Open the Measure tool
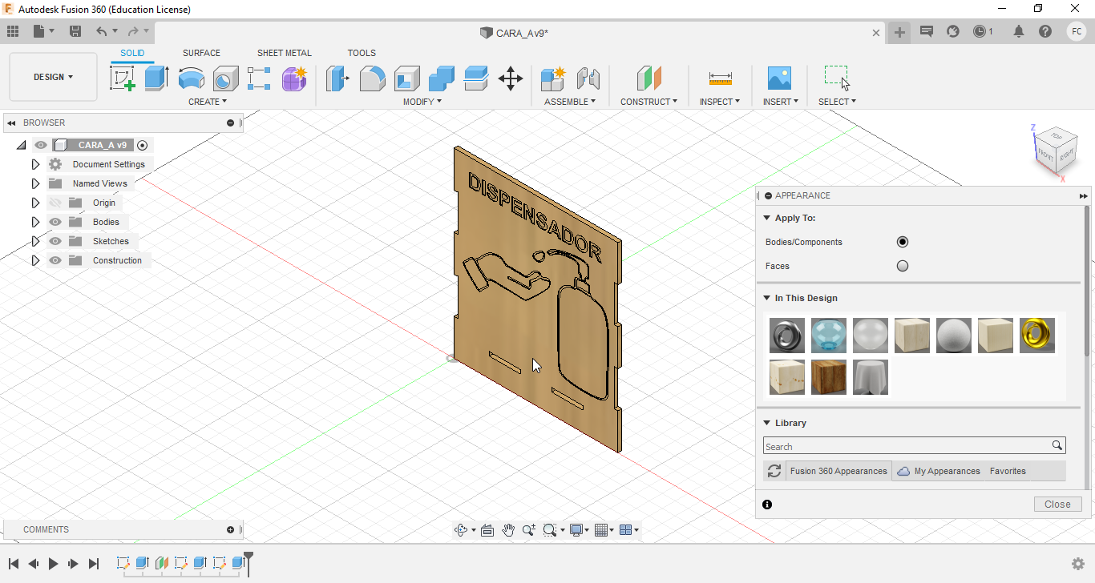The height and width of the screenshot is (583, 1095). pyautogui.click(x=720, y=78)
